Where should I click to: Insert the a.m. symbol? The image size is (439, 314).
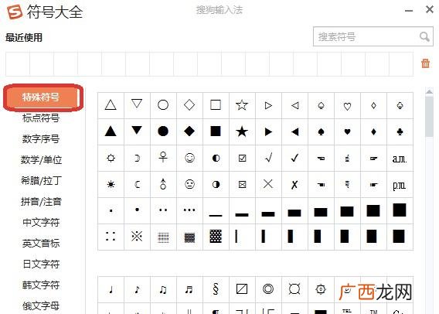[400, 158]
